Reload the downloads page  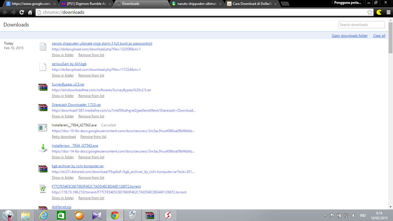[x=21, y=12]
